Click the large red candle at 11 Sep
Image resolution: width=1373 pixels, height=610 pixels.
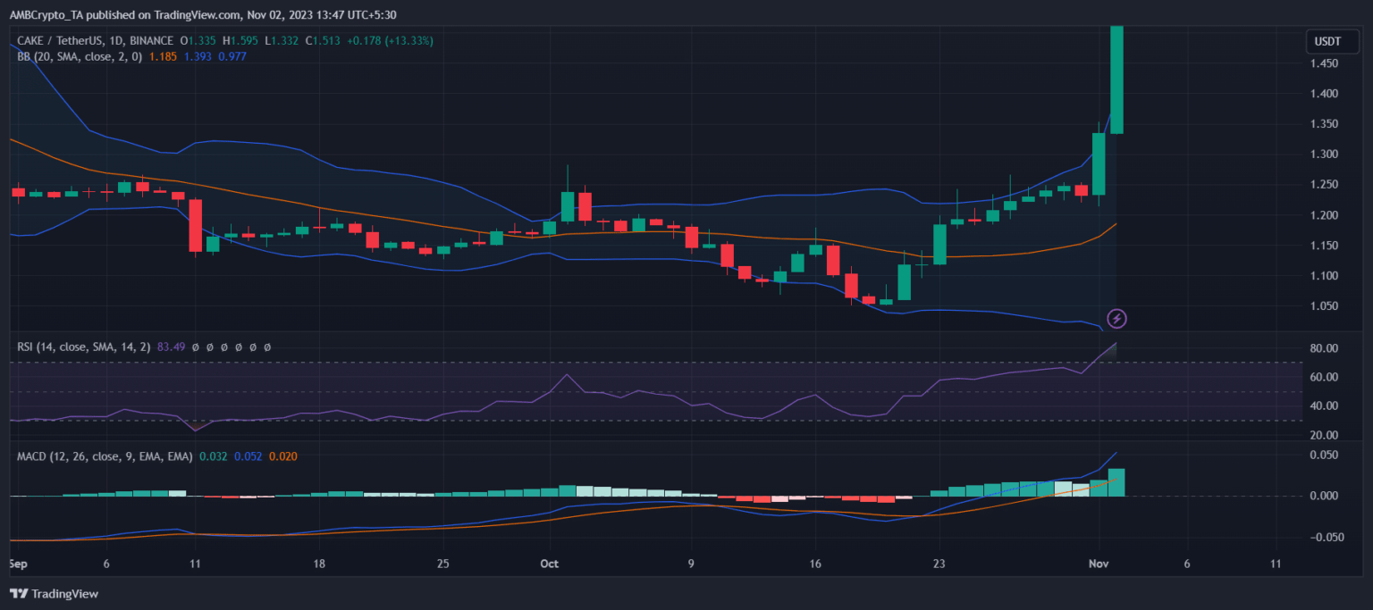pyautogui.click(x=195, y=225)
